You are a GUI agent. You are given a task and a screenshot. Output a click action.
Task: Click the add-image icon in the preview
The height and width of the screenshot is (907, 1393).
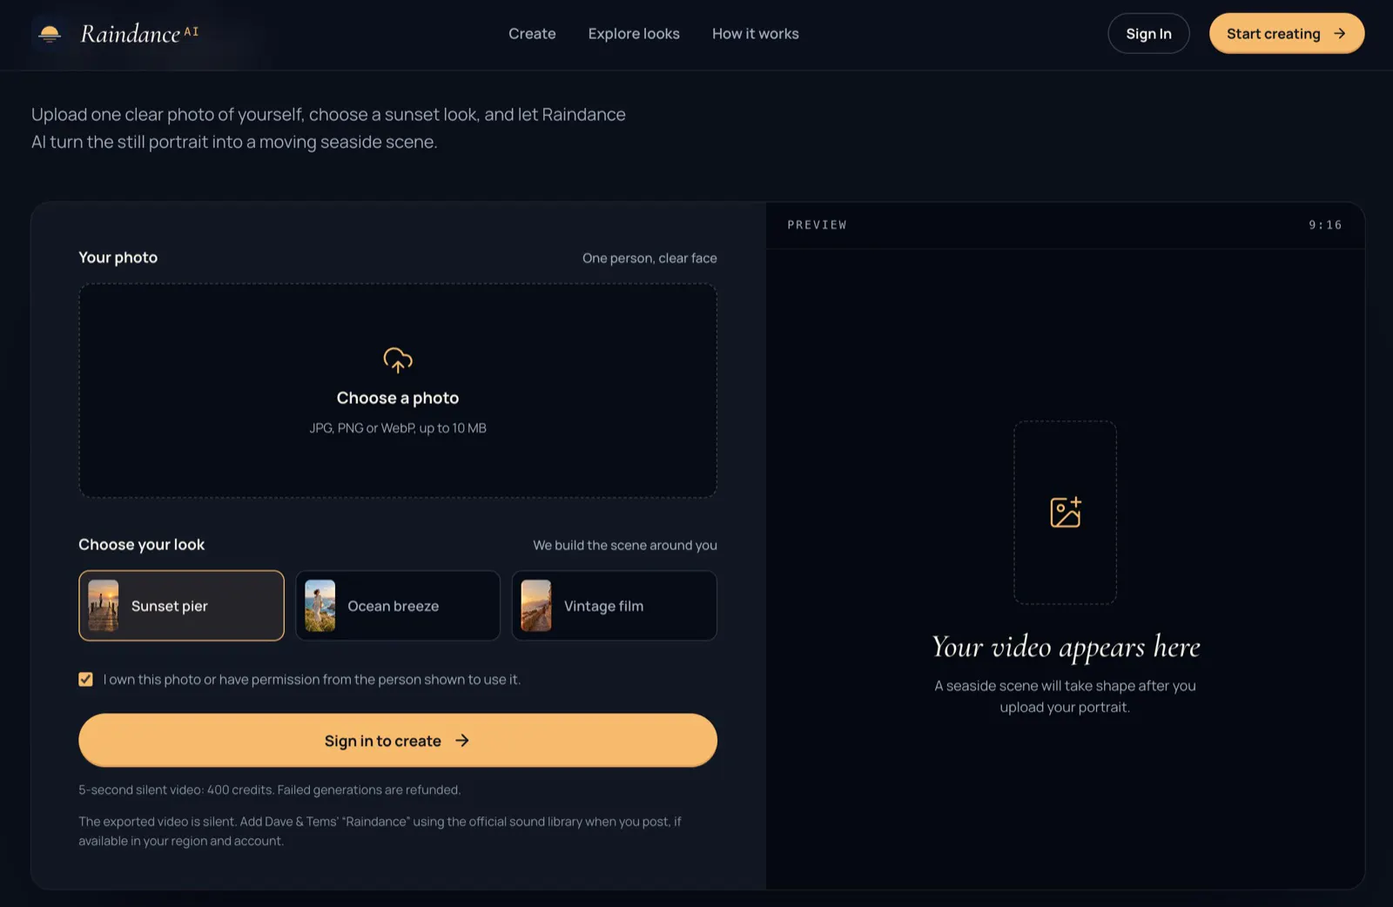pyautogui.click(x=1066, y=512)
